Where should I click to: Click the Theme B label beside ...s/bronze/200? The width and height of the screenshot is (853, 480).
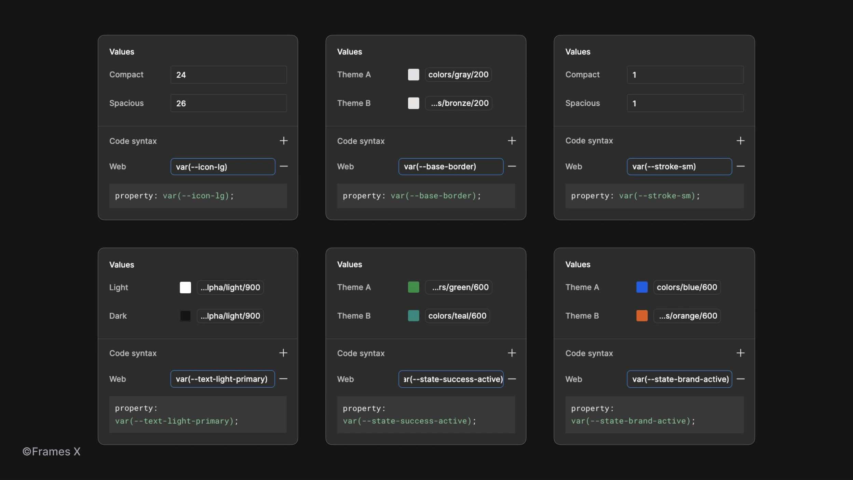(354, 103)
